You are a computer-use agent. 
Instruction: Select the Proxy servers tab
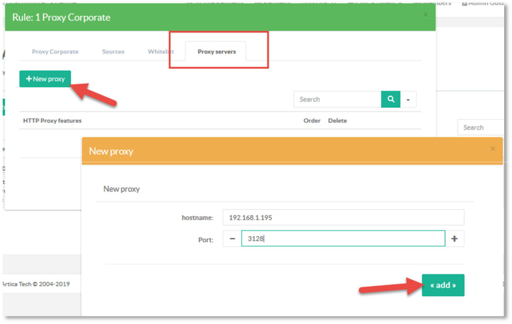coord(217,52)
